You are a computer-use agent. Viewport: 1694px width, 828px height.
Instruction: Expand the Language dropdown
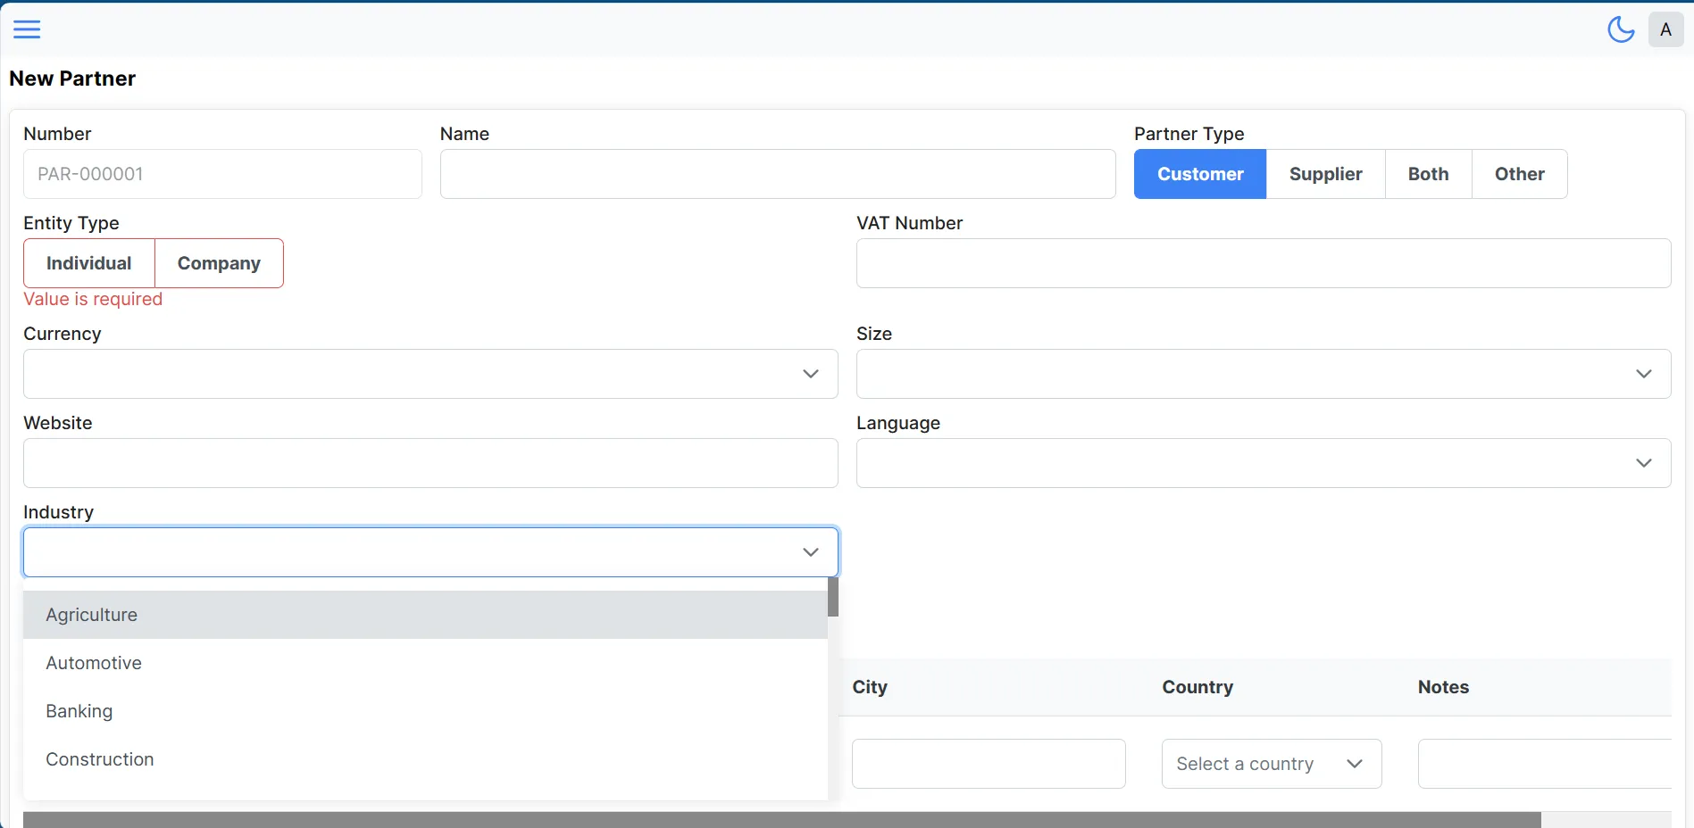pos(1643,463)
